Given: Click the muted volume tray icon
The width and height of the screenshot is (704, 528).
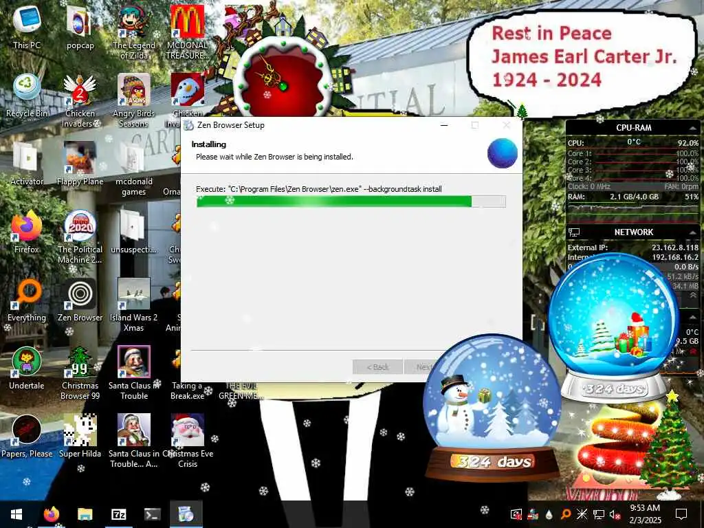Looking at the screenshot, I should pos(615,514).
